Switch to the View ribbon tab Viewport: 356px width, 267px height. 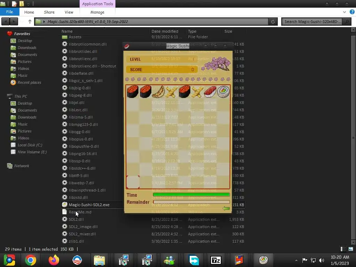coord(69,12)
